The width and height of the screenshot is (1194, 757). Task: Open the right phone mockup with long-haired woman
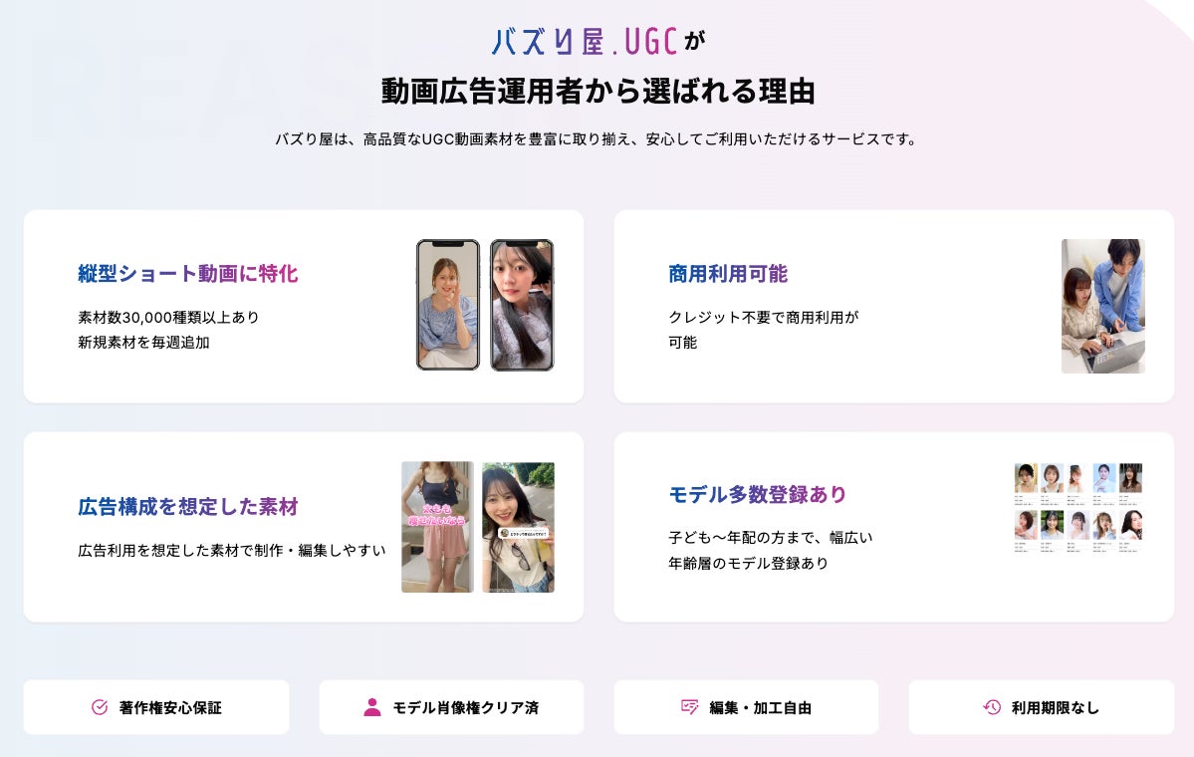coord(522,305)
